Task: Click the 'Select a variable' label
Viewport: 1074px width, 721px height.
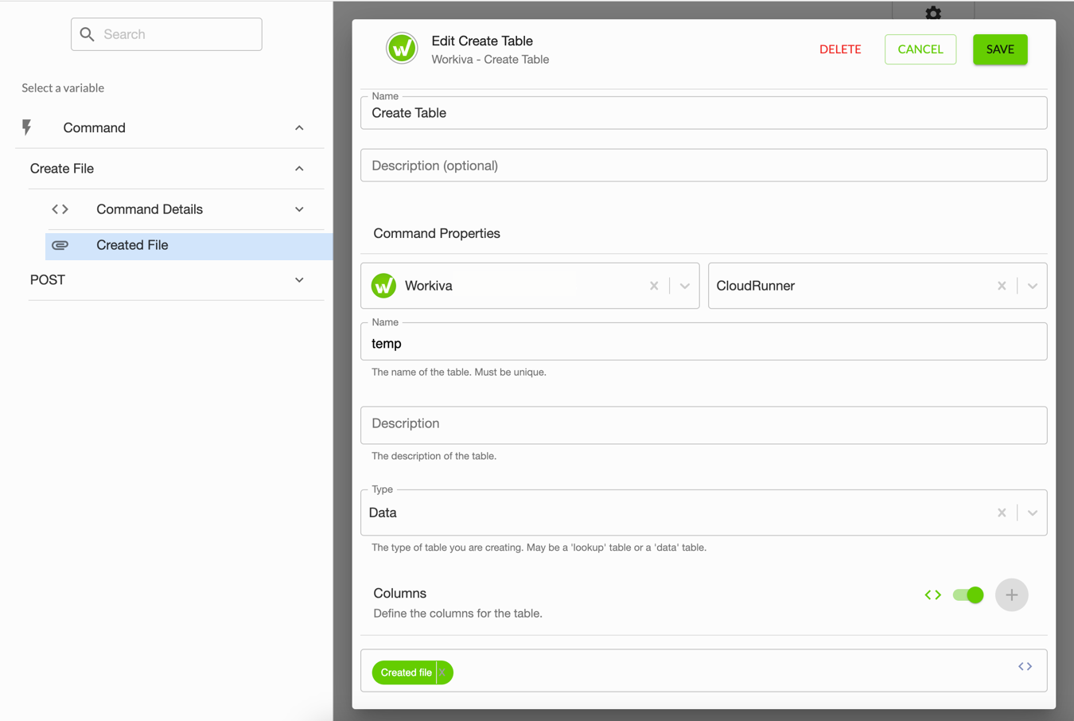Action: [x=63, y=88]
